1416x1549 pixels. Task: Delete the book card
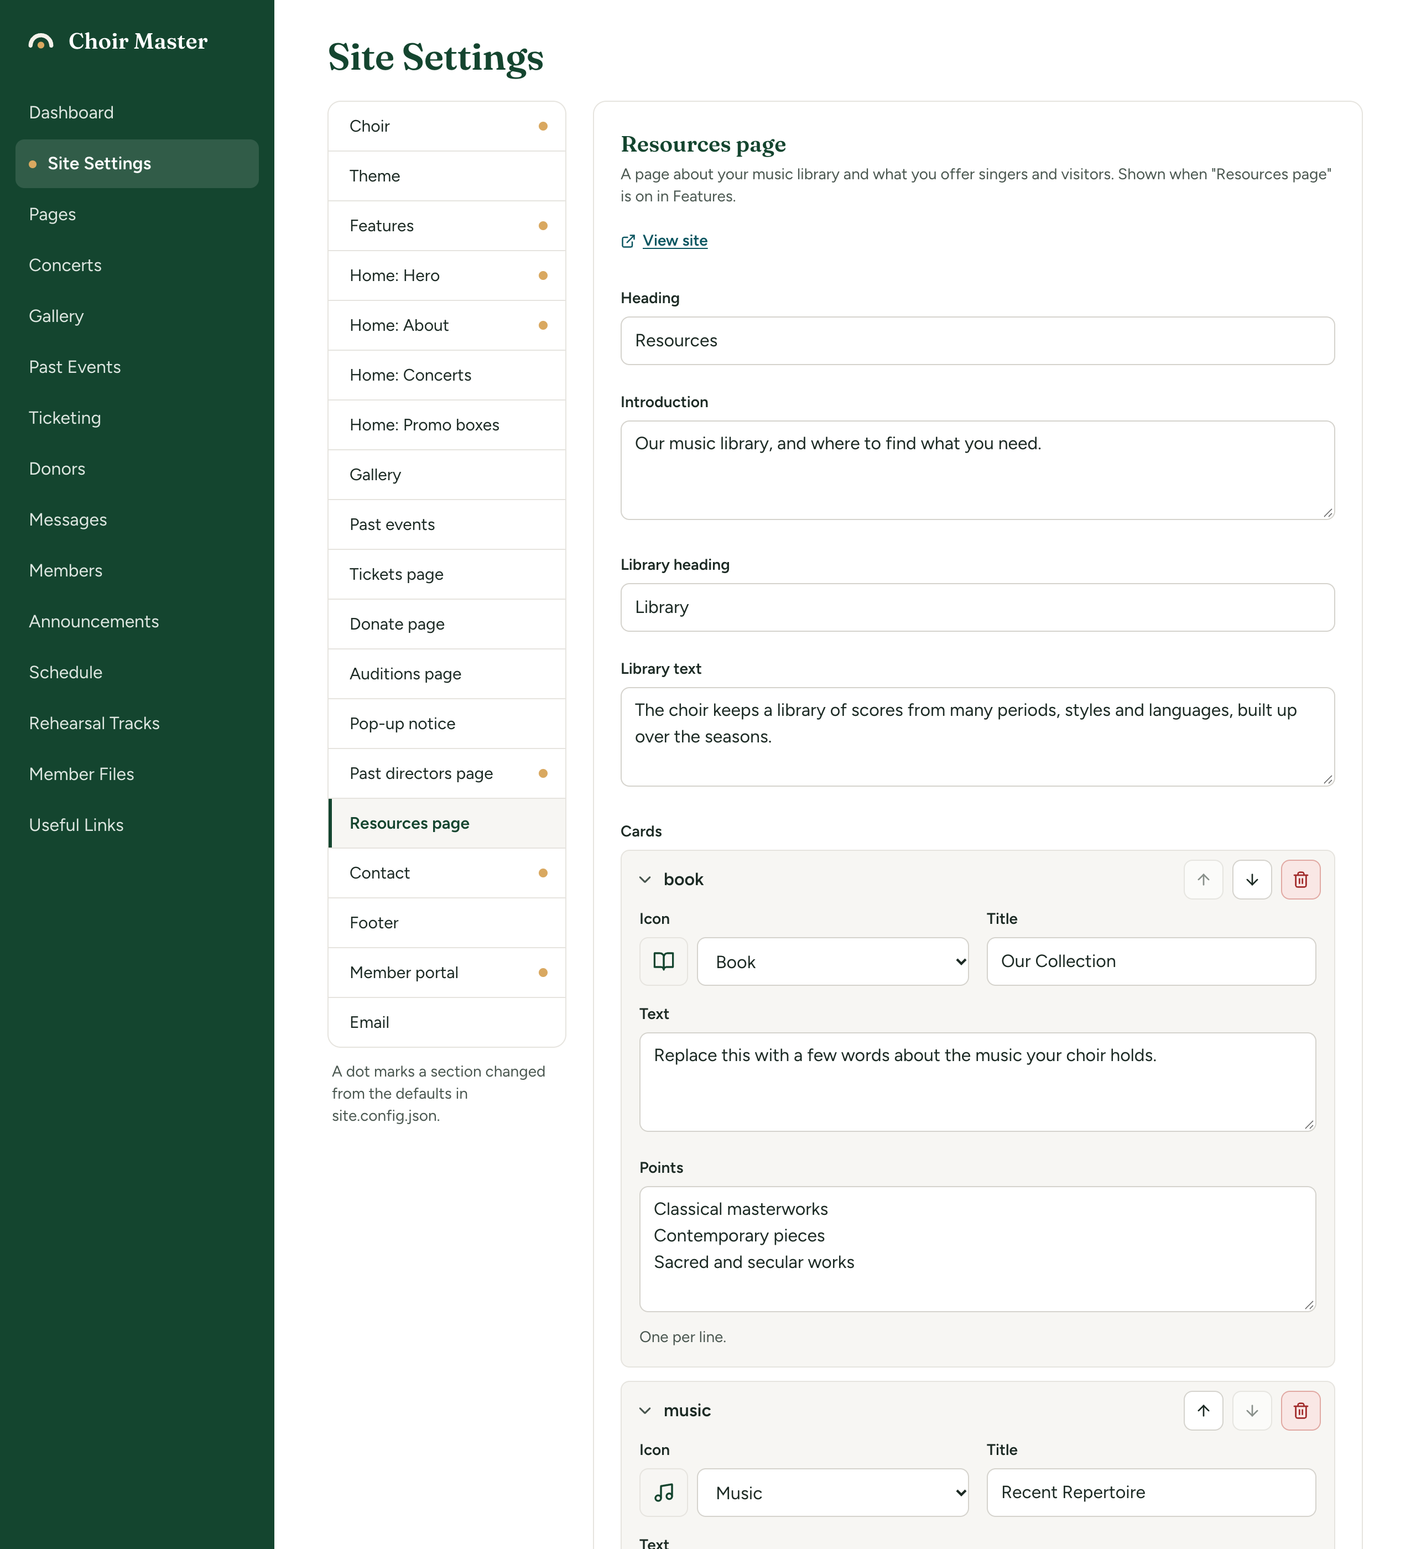[x=1300, y=880]
